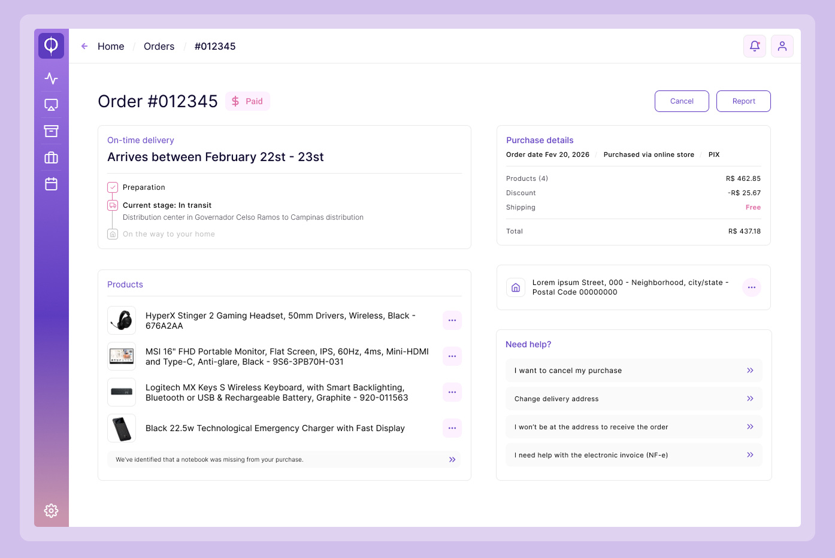835x558 pixels.
Task: Select the calendar icon in the sidebar
Action: tap(51, 184)
